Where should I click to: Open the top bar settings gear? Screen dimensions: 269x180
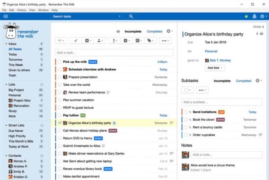pyautogui.click(x=262, y=16)
